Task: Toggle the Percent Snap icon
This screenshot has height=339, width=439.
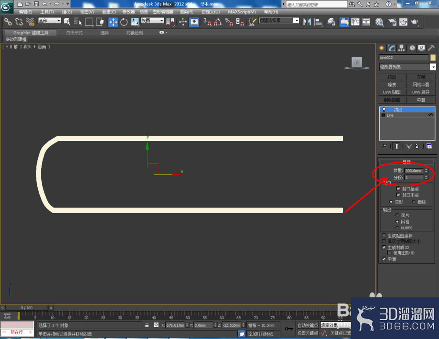Action: [229, 21]
